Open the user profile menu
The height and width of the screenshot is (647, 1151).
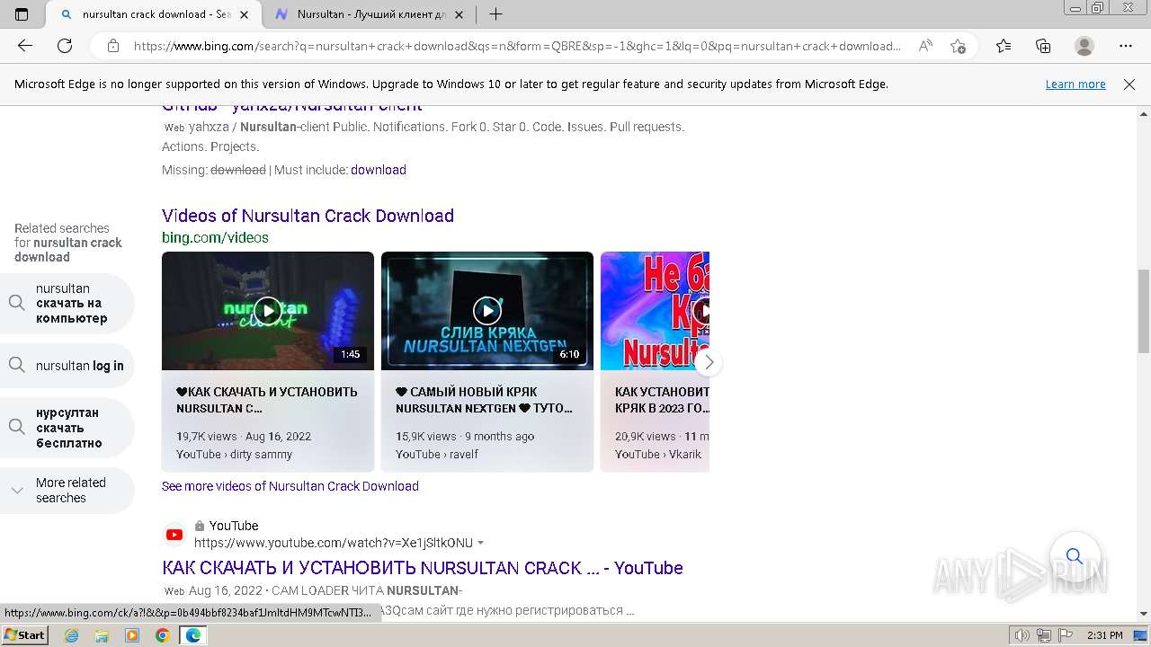click(x=1084, y=46)
